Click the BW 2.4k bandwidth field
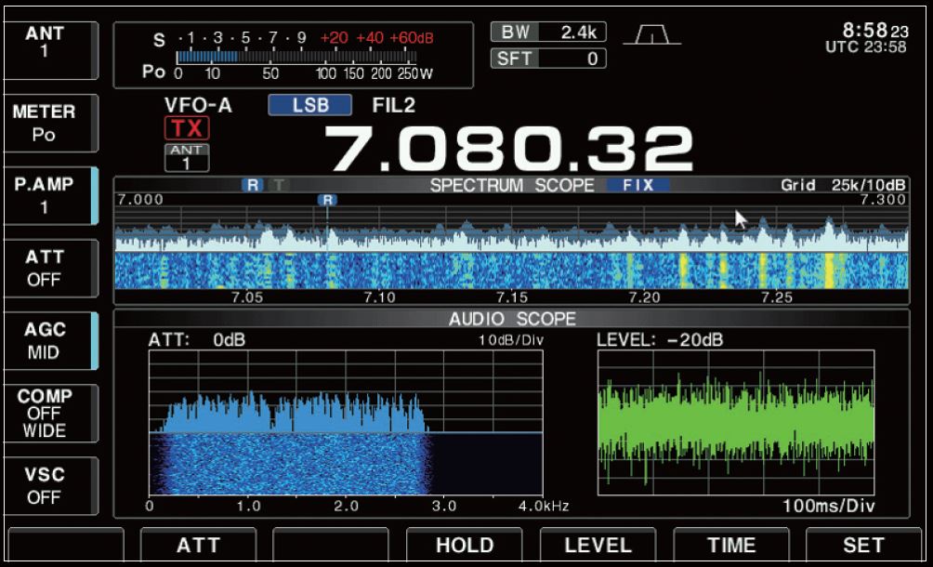Viewport: 933px width, 567px height. tap(548, 33)
